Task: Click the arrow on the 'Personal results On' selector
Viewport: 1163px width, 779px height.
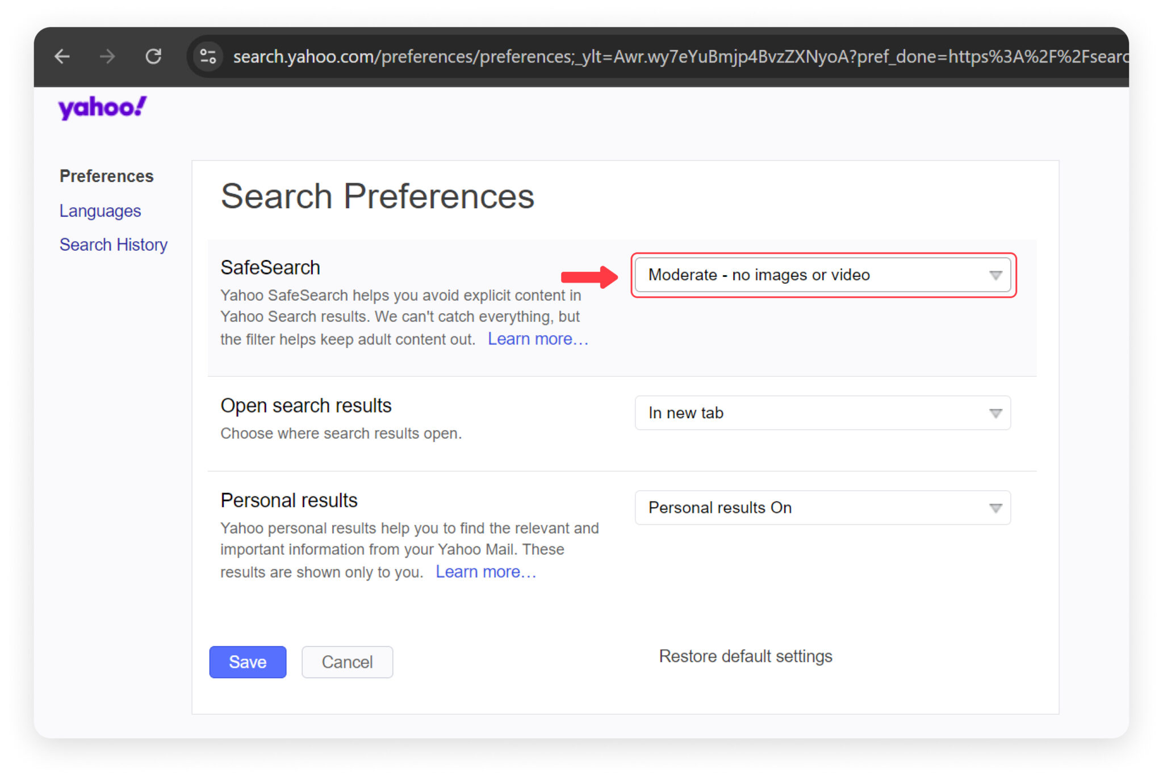Action: [x=995, y=508]
